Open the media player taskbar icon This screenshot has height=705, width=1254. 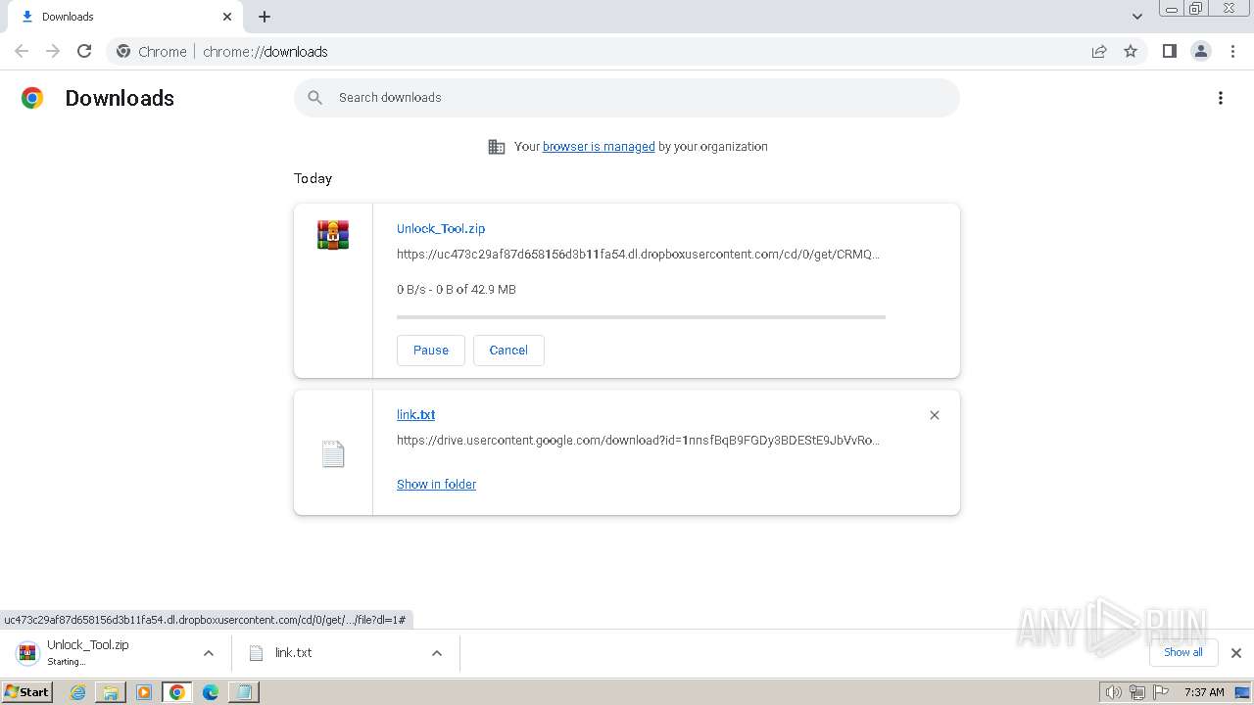pyautogui.click(x=144, y=692)
